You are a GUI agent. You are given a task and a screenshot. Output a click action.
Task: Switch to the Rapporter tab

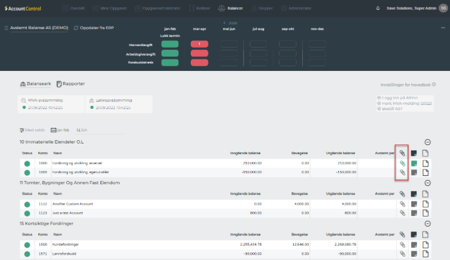[x=71, y=84]
